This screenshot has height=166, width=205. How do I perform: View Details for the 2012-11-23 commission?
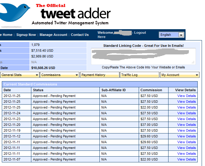pos(186,119)
